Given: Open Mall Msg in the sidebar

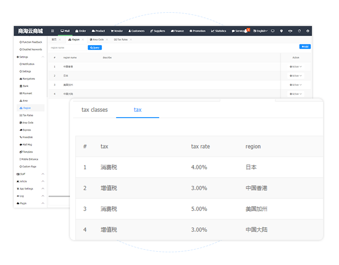Looking at the screenshot, I should [26, 144].
